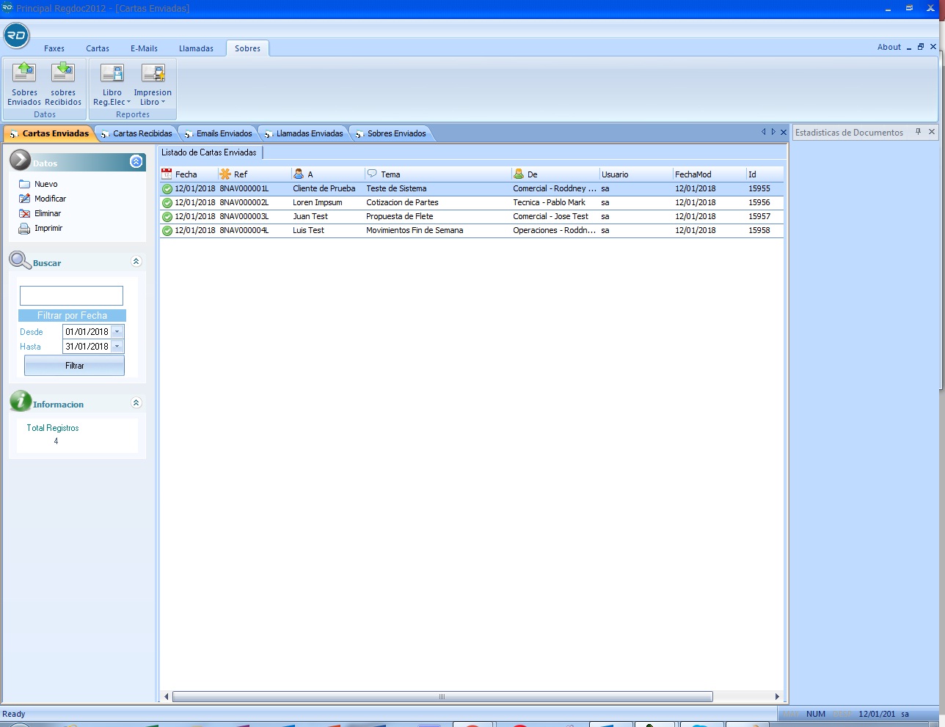This screenshot has width=945, height=727.
Task: Click the horizontal scrollbar right arrow
Action: [x=777, y=696]
